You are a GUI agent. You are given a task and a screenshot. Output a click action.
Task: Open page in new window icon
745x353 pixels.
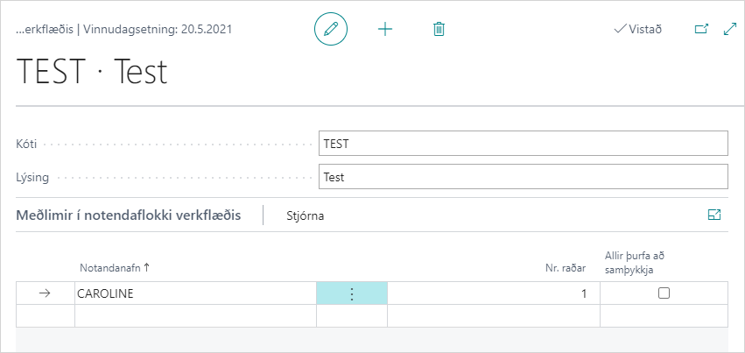[701, 29]
